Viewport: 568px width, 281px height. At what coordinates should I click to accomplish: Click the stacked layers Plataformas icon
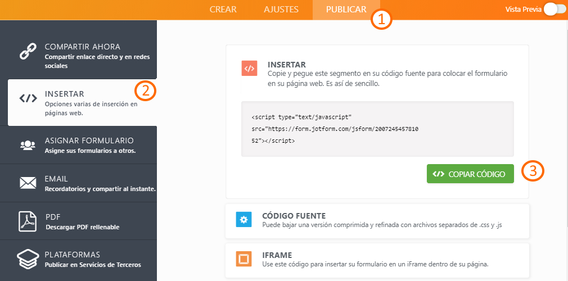[28, 259]
